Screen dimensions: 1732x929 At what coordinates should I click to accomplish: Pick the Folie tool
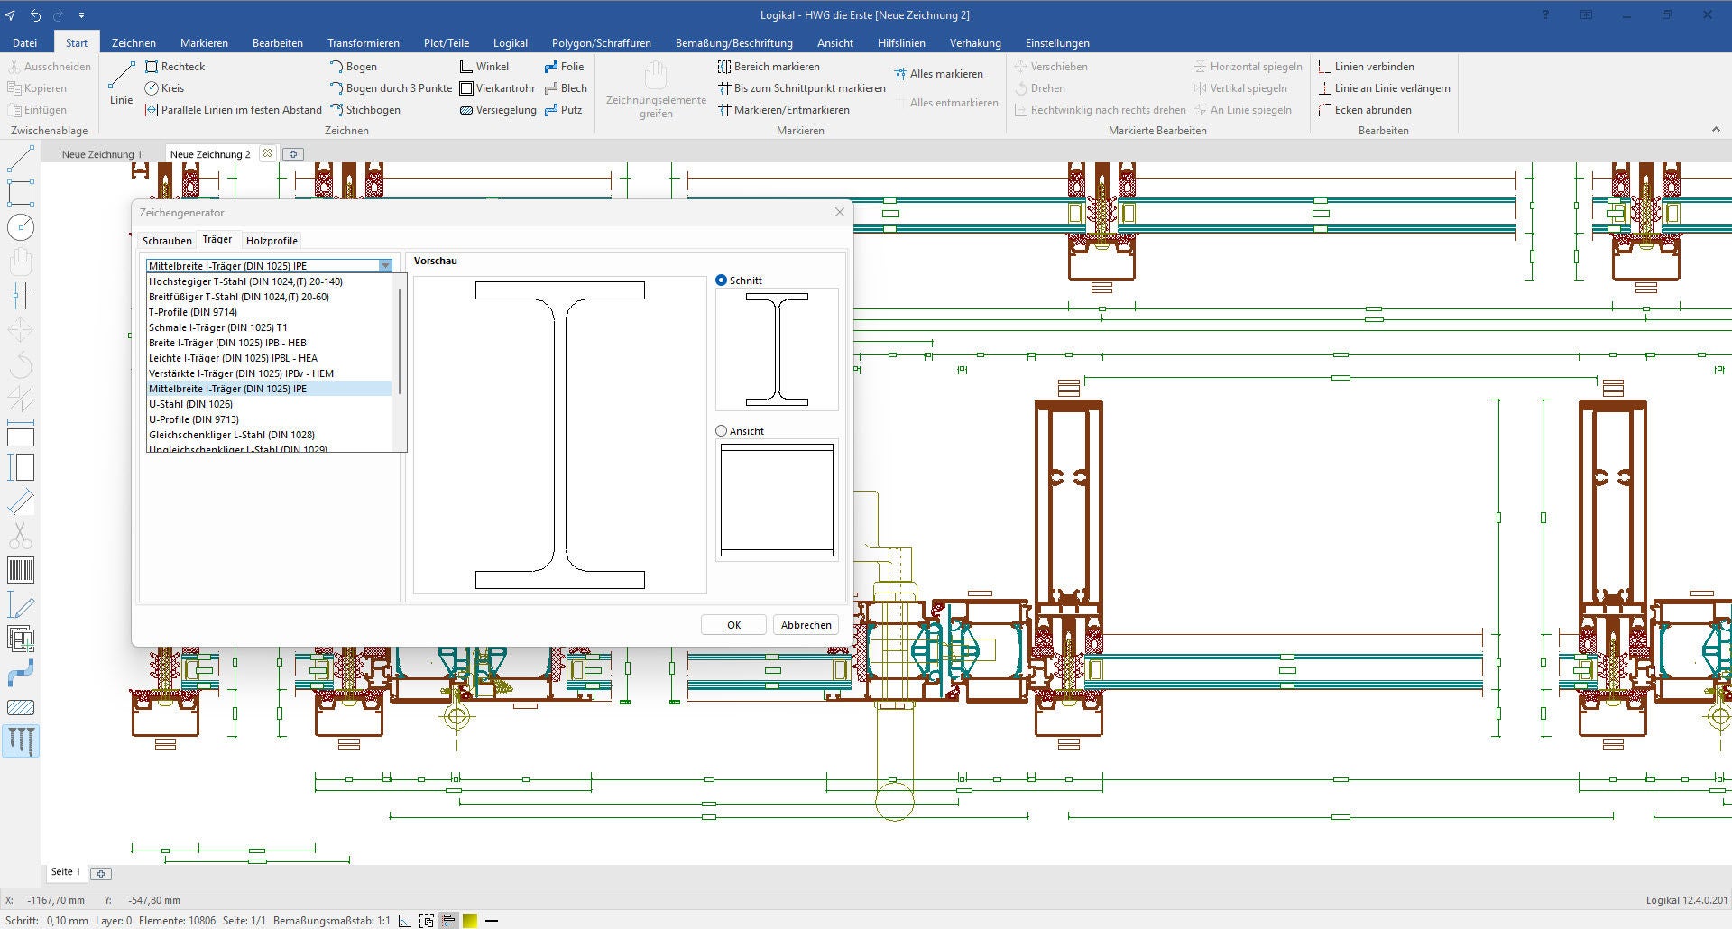(564, 67)
